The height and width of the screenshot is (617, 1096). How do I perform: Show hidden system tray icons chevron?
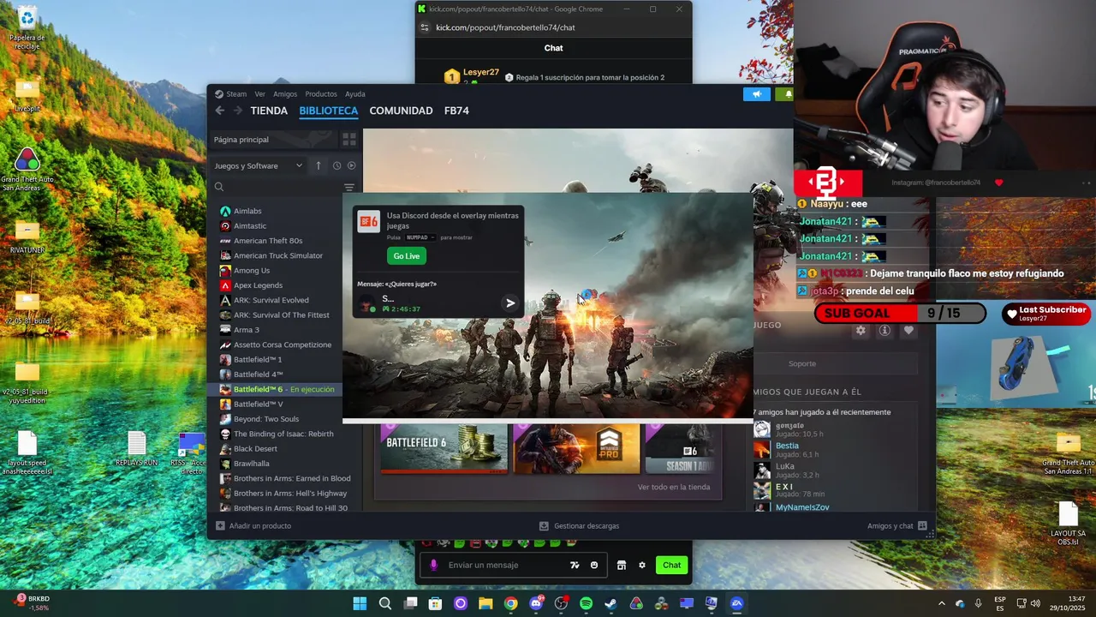coord(941,603)
